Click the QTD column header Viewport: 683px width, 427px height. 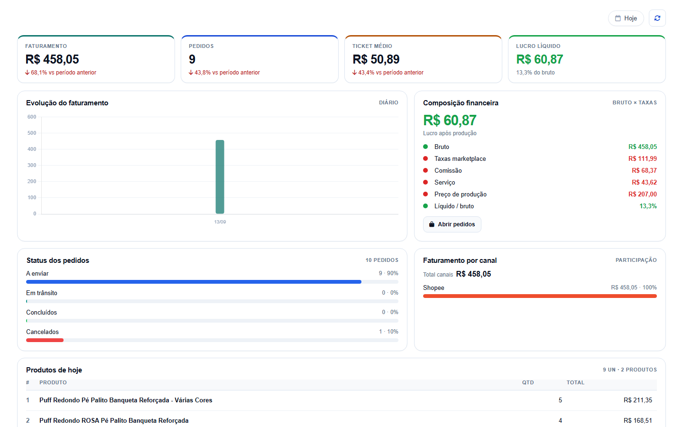click(528, 382)
